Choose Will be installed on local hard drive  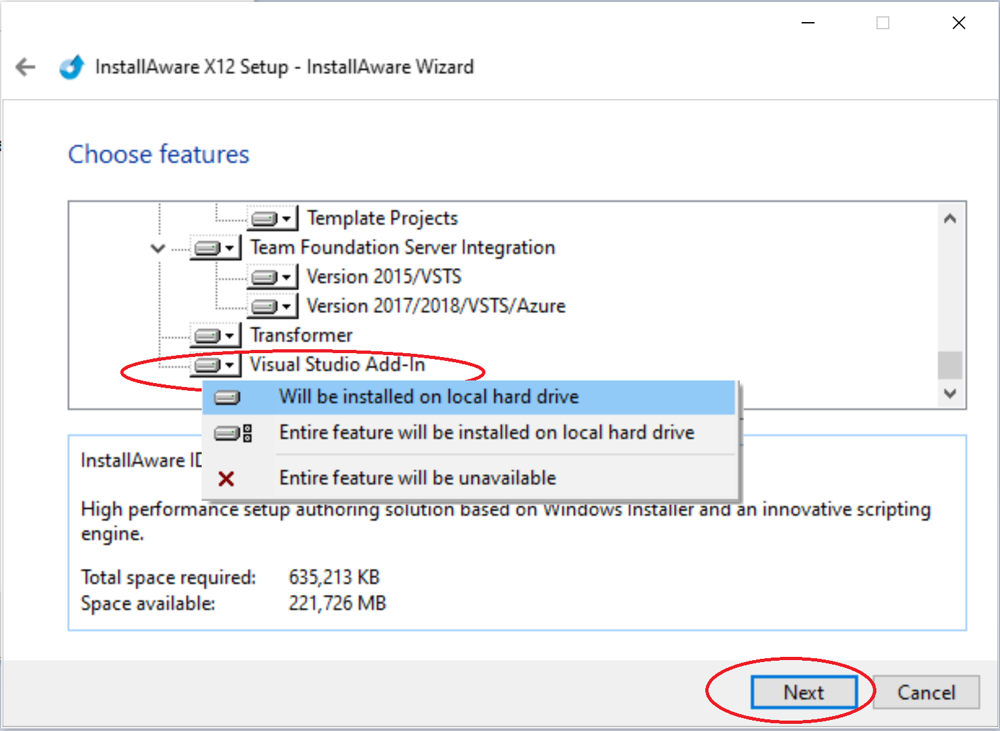pyautogui.click(x=468, y=397)
